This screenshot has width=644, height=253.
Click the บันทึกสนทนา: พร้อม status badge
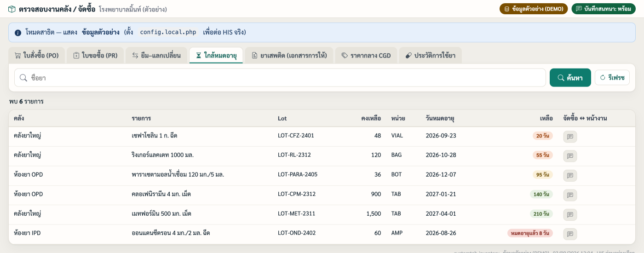coord(604,9)
